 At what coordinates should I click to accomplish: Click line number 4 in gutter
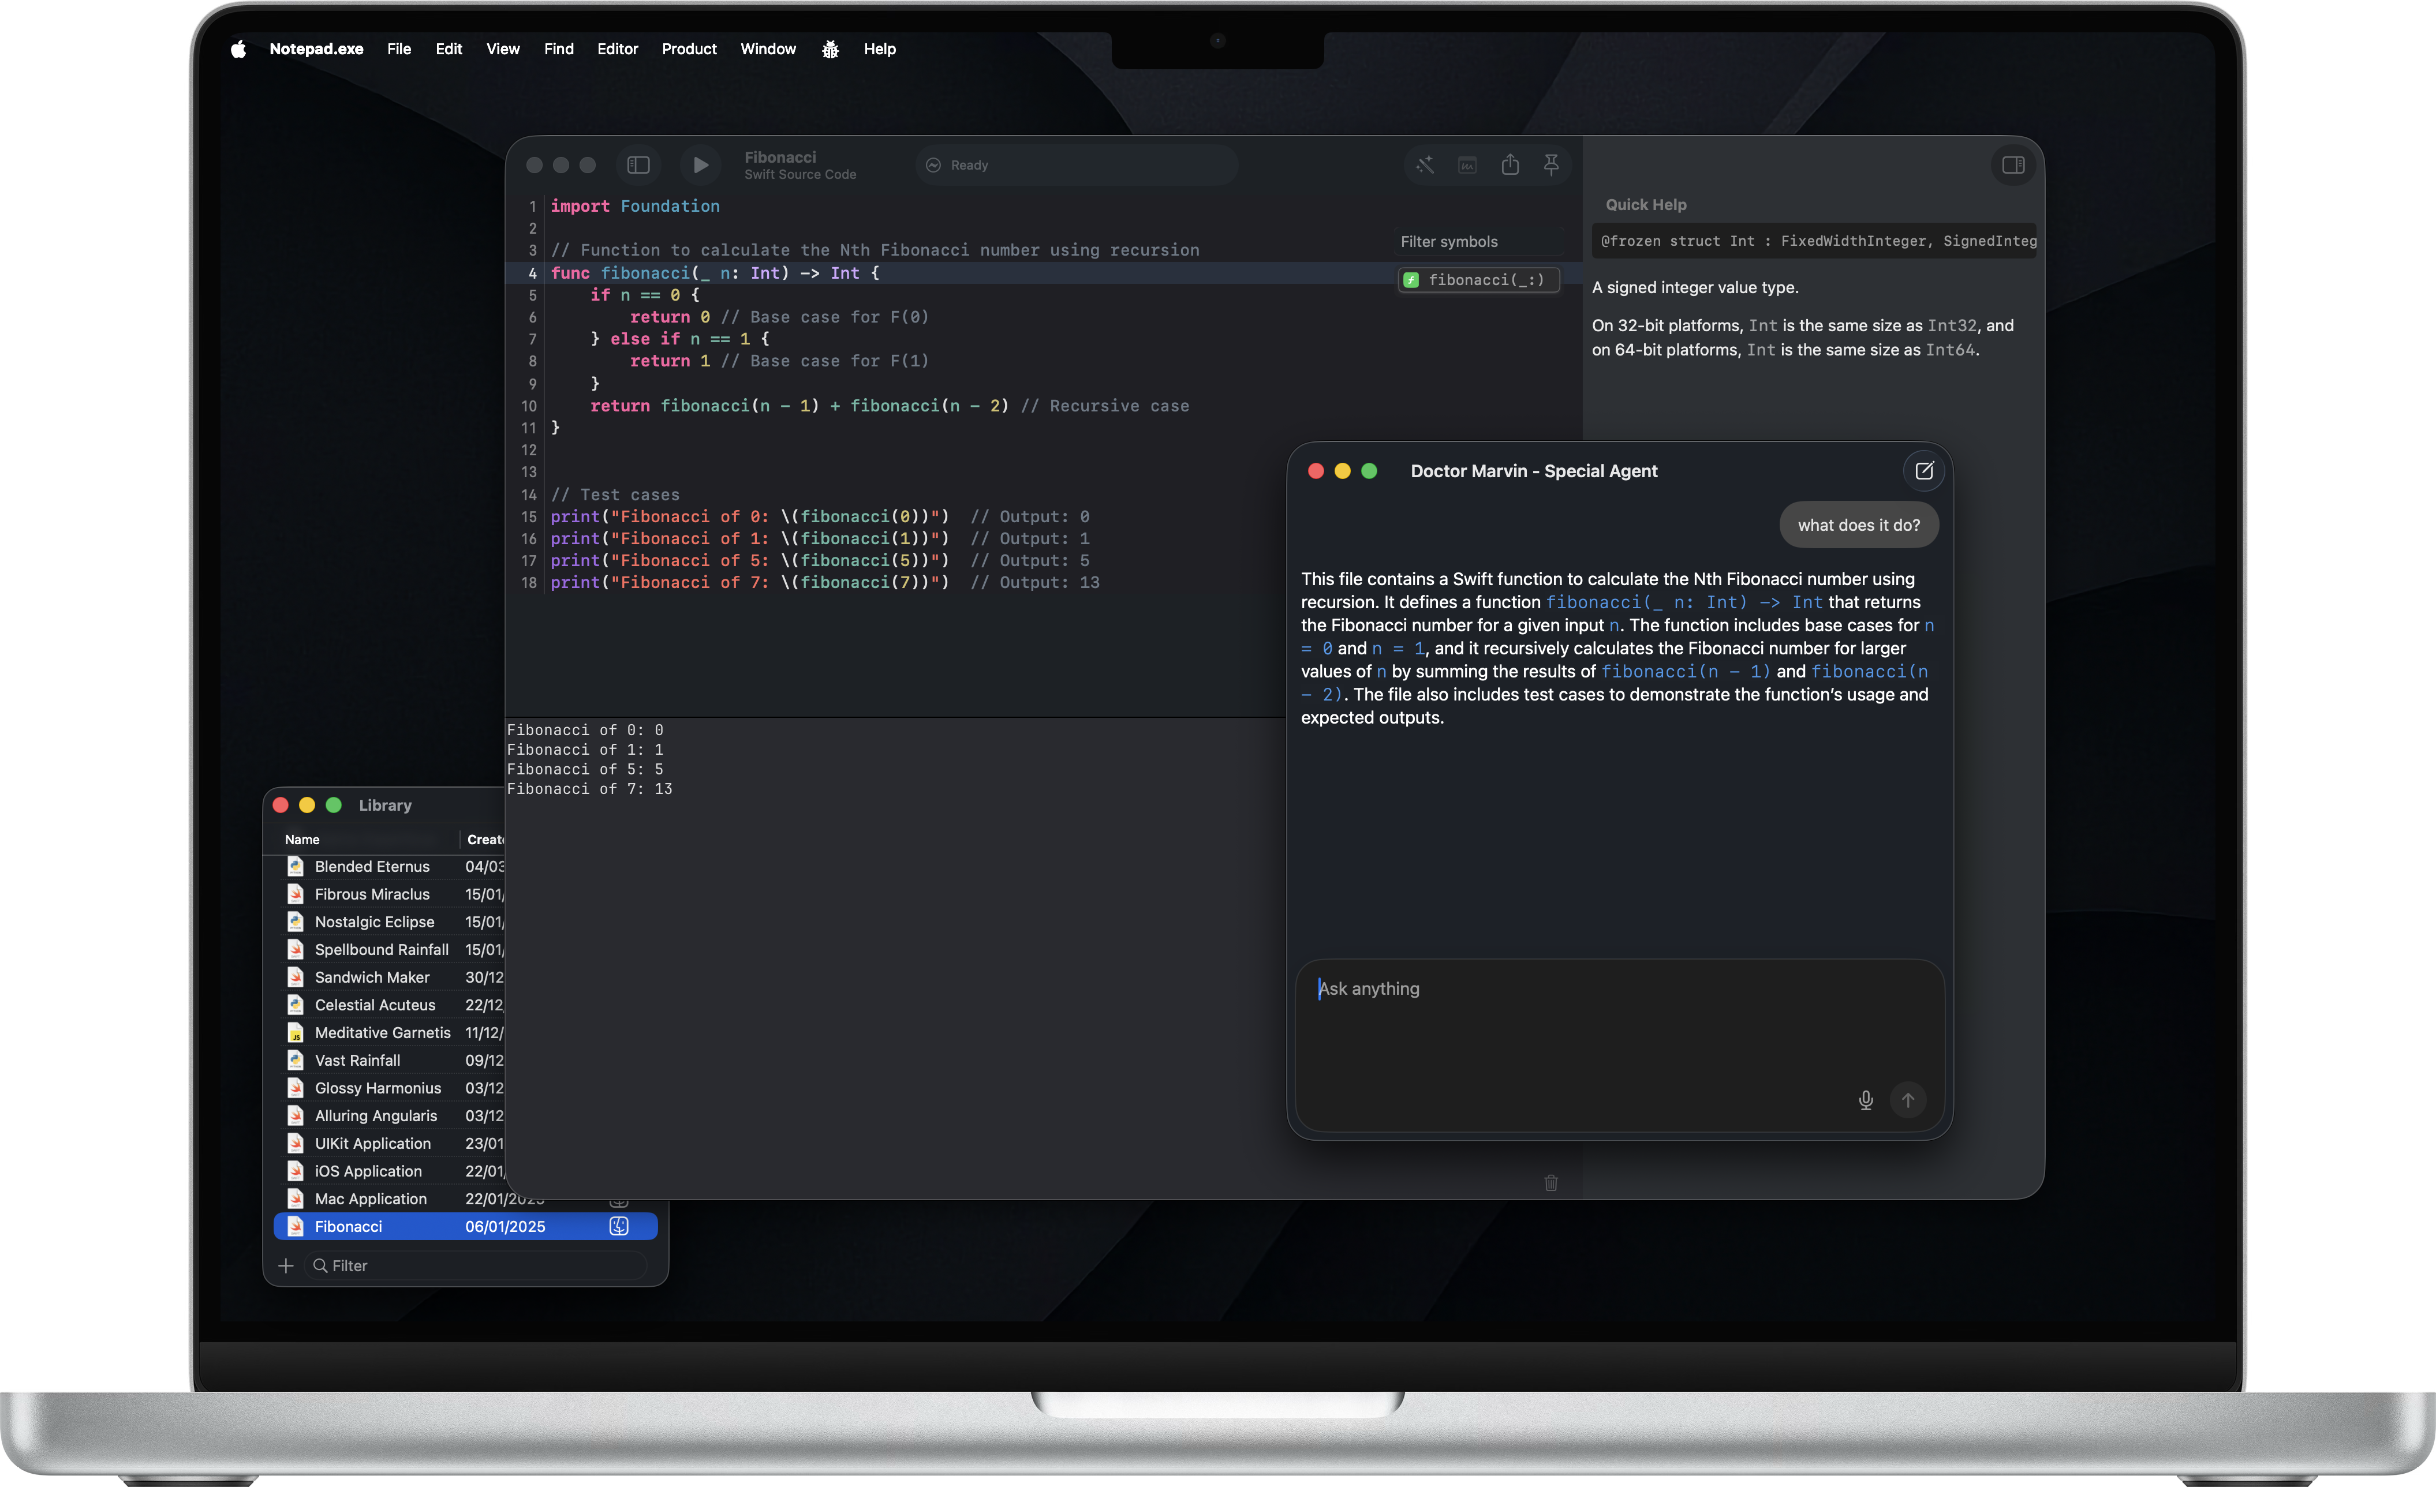pos(532,273)
